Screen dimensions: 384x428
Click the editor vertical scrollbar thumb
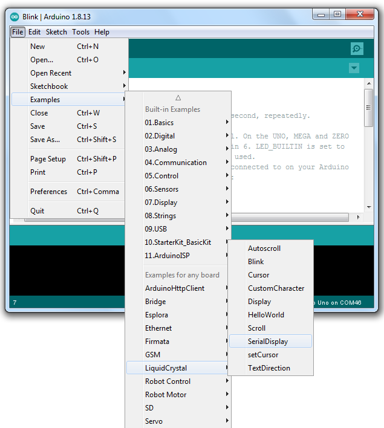(x=369, y=108)
